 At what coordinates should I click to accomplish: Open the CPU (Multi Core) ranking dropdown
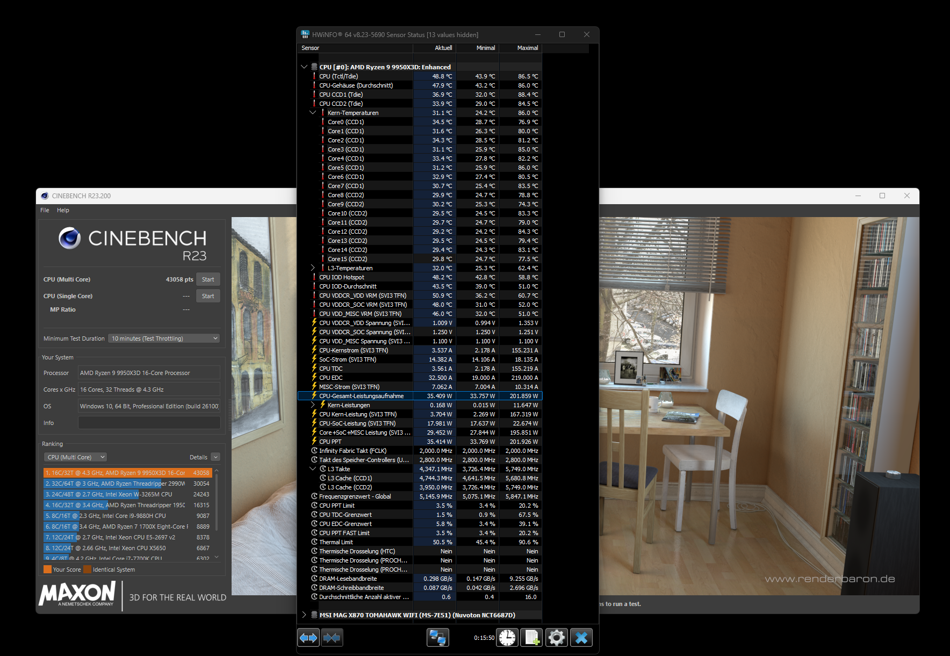click(75, 457)
